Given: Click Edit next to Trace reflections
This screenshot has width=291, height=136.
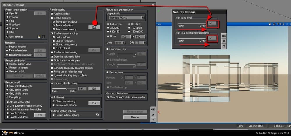Looking at the screenshot, I should click(x=94, y=27).
